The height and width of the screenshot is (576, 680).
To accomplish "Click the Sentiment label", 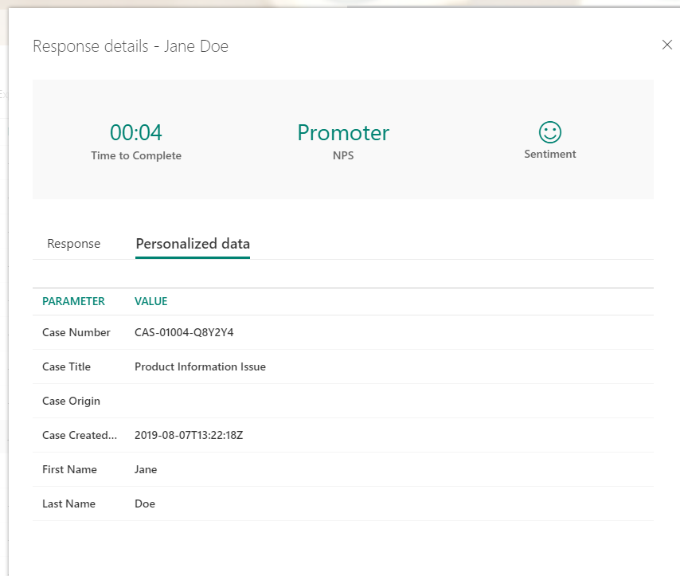I will pos(550,154).
